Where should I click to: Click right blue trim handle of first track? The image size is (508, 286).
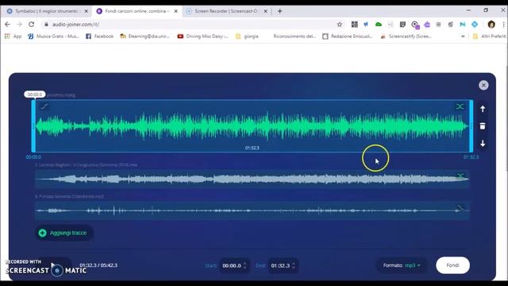click(471, 126)
